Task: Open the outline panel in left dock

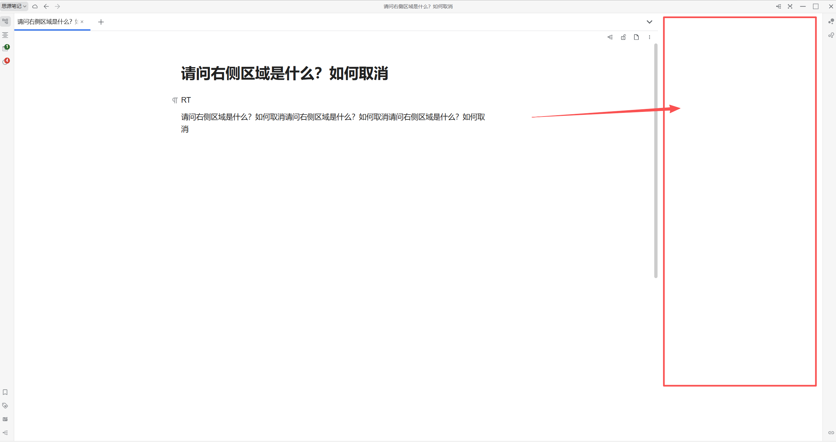Action: 5,35
